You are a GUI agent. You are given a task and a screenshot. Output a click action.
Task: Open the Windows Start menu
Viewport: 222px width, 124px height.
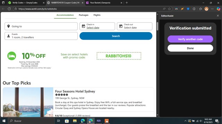pos(4,121)
